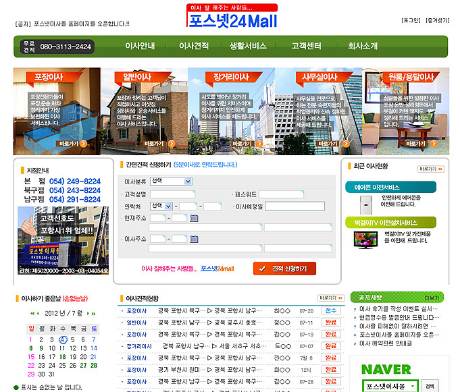Click the 로그인 link
460x392 pixels.
click(x=411, y=20)
